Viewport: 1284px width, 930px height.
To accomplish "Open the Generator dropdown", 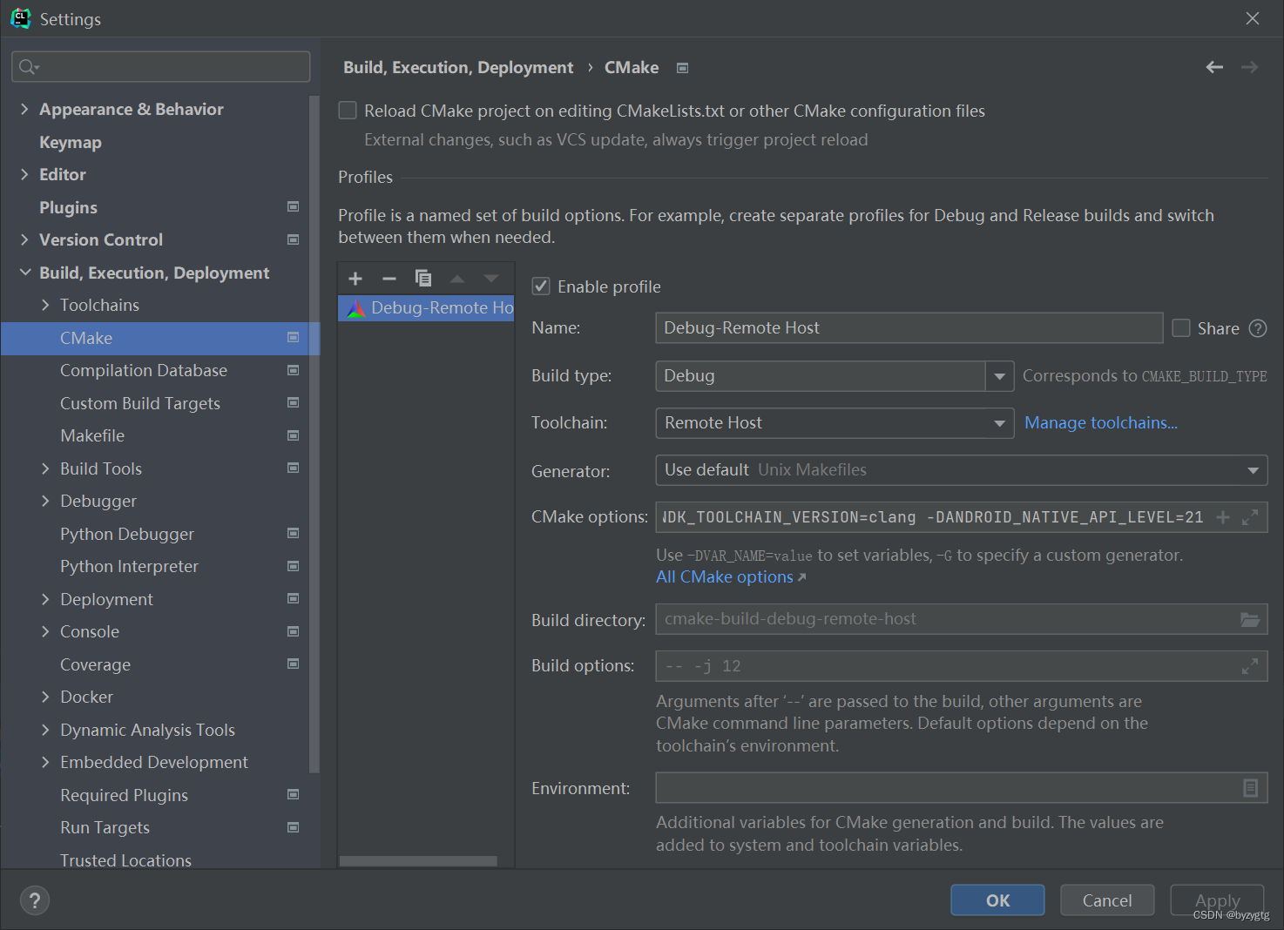I will [961, 470].
